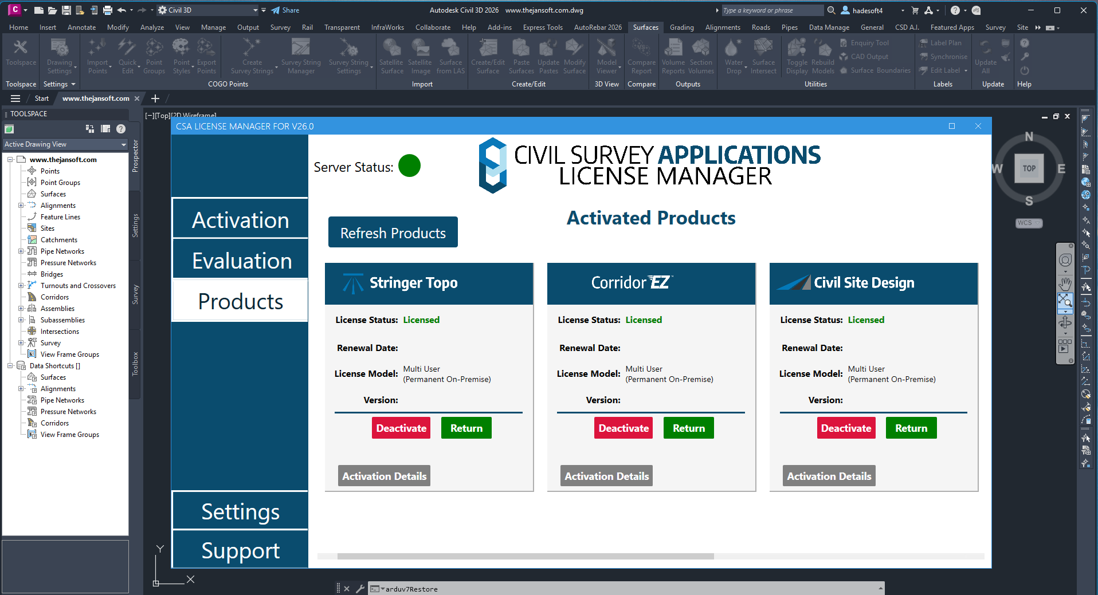Viewport: 1098px width, 595px height.
Task: Open Volume Reports output
Action: coord(673,56)
